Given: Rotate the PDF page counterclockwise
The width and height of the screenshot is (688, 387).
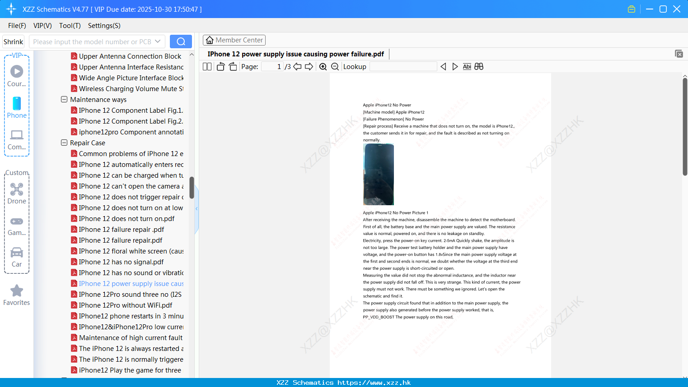Looking at the screenshot, I should 220,67.
